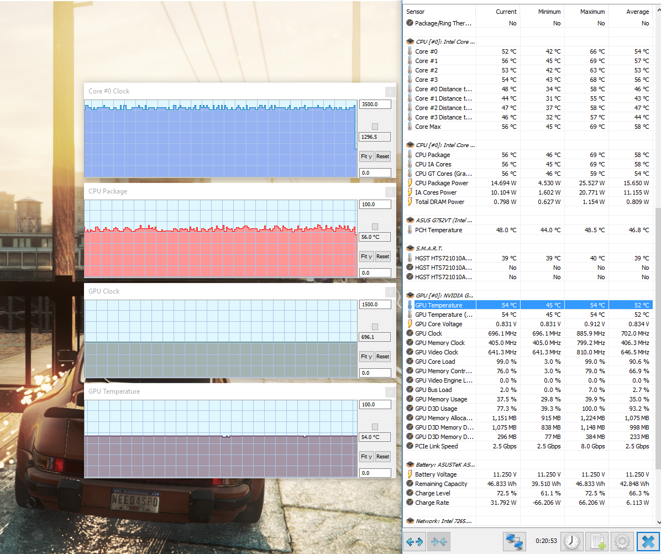Click the circle icon beside GPU D3D Usage

(x=410, y=409)
